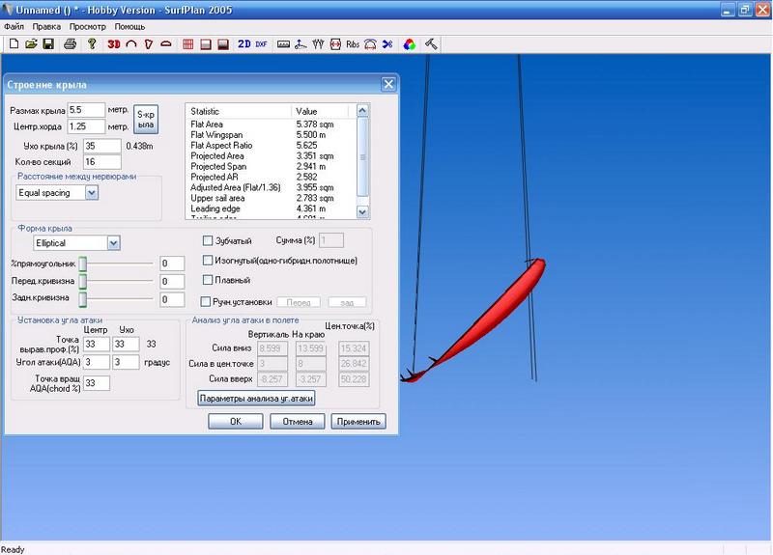This screenshot has width=773, height=555.
Task: Check the Ручн.установки checkbox
Action: (x=207, y=301)
